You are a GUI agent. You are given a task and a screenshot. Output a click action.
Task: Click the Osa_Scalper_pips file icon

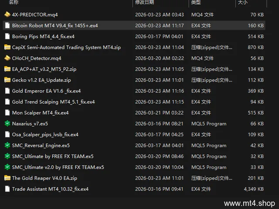(7, 135)
